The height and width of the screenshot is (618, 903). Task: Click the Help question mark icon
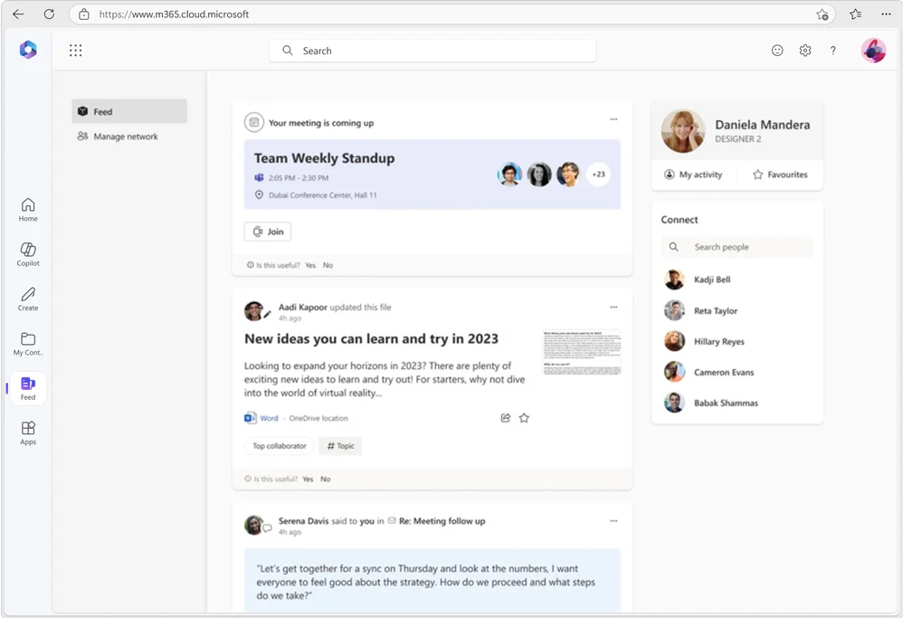(832, 51)
